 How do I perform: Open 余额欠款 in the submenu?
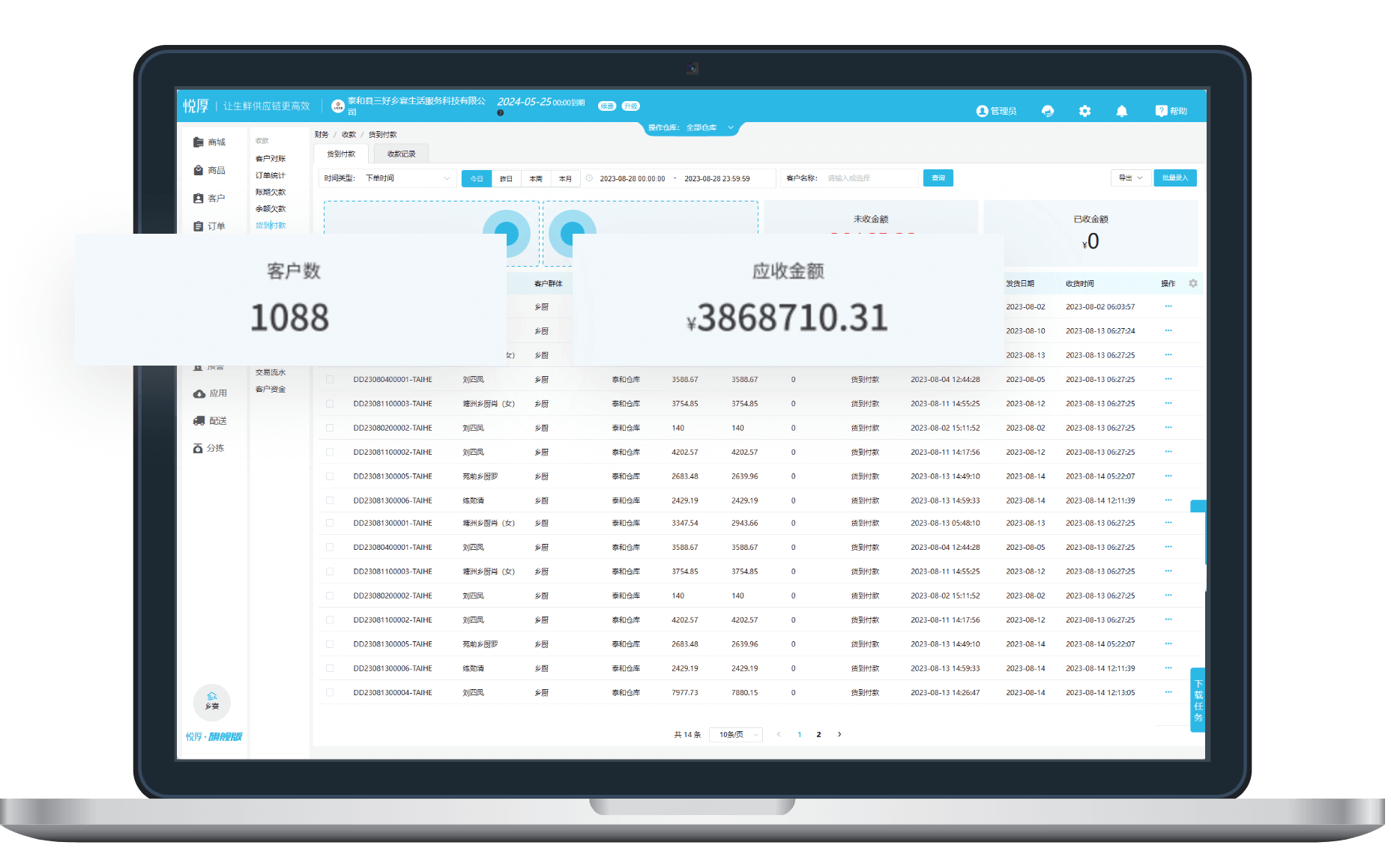pyautogui.click(x=271, y=209)
